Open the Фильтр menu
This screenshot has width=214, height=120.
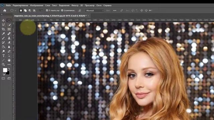pos(75,5)
